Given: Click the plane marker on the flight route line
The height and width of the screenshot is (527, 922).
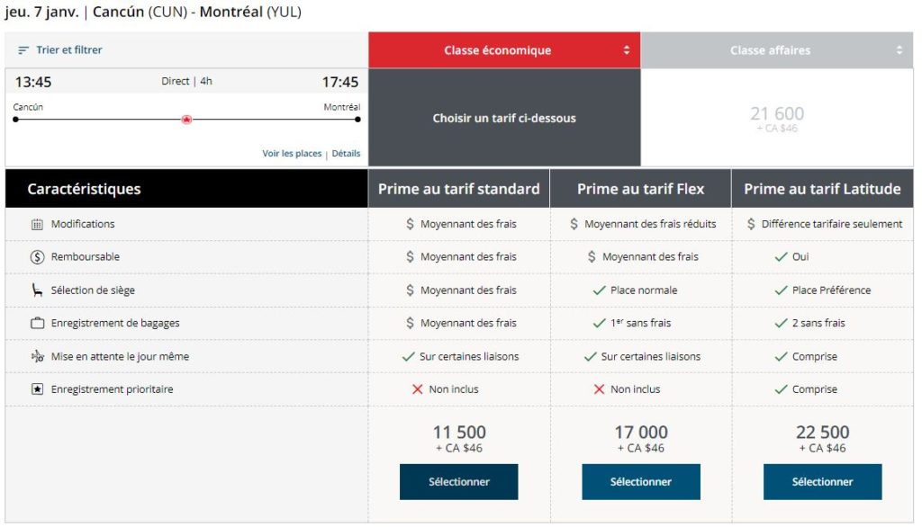Looking at the screenshot, I should (x=186, y=119).
